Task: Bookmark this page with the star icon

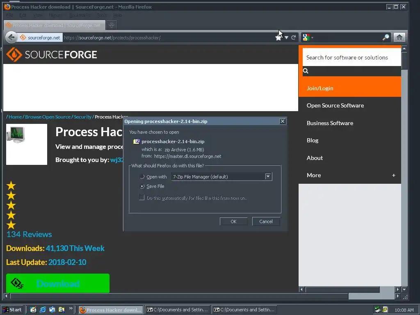Action: click(278, 37)
